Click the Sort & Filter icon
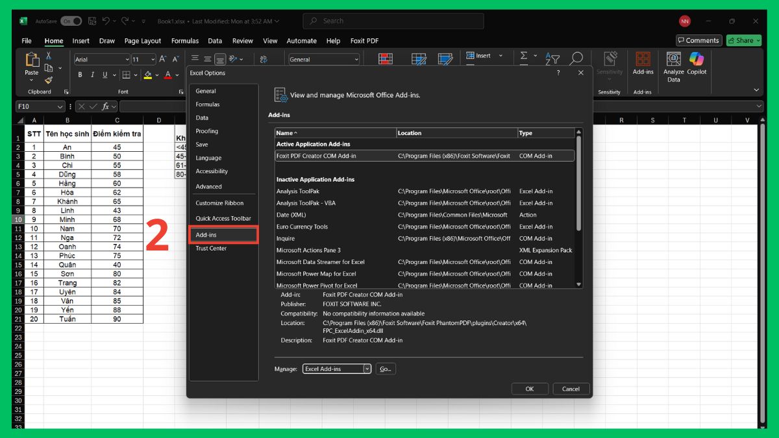This screenshot has height=438, width=779. (x=552, y=59)
